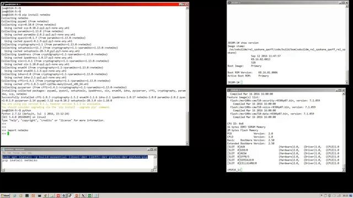The width and height of the screenshot is (353, 198).
Task: Open the Start menu on the taskbar
Action: [5, 196]
